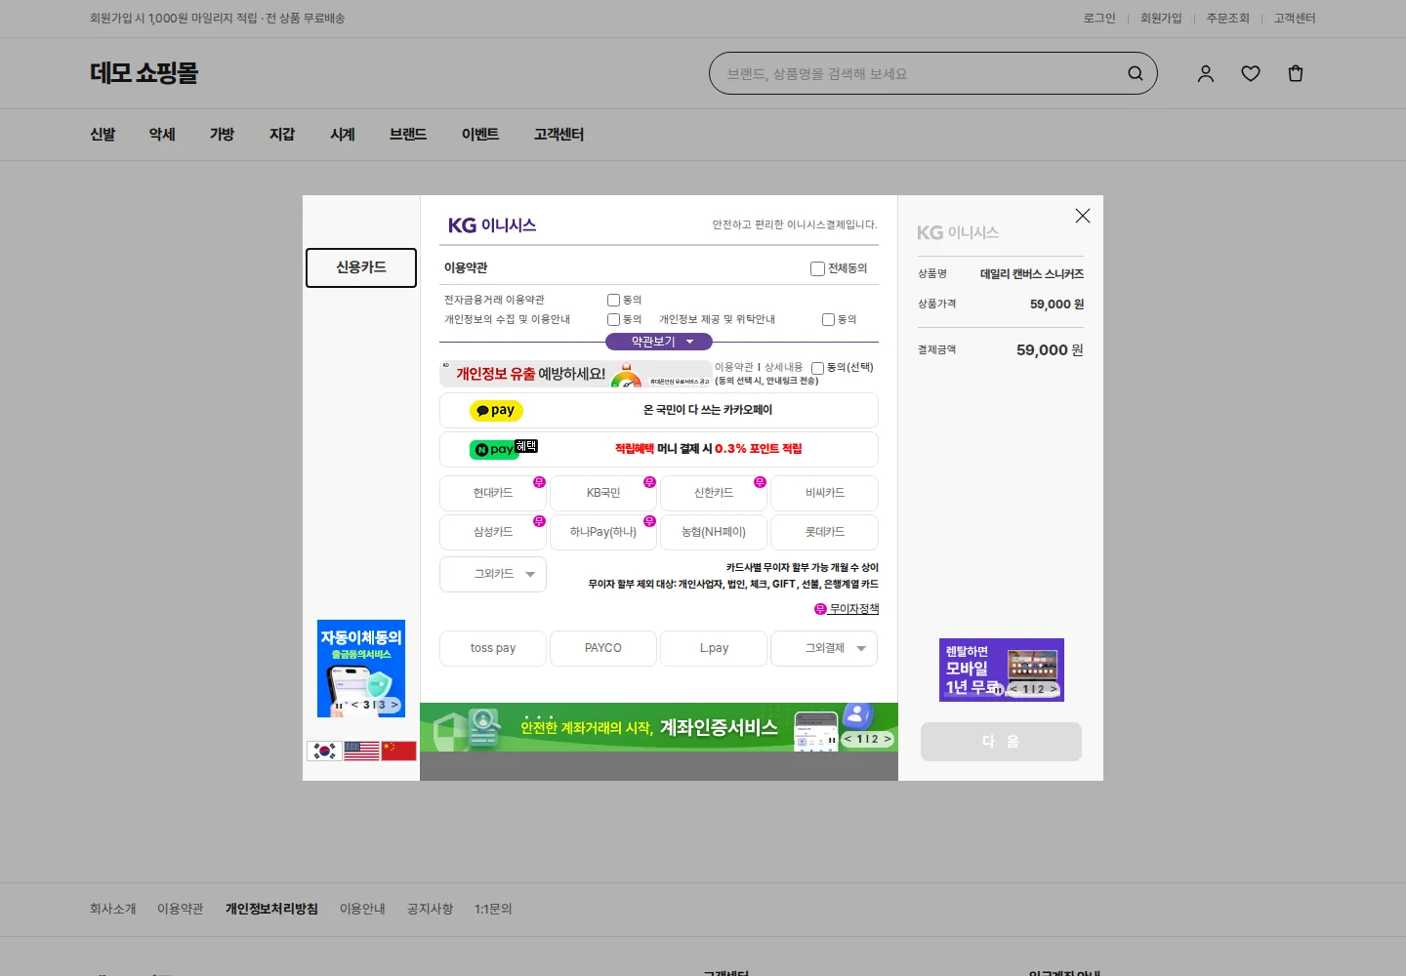Tick the optional 동의(선택) checkbox
1406x976 pixels.
[818, 368]
